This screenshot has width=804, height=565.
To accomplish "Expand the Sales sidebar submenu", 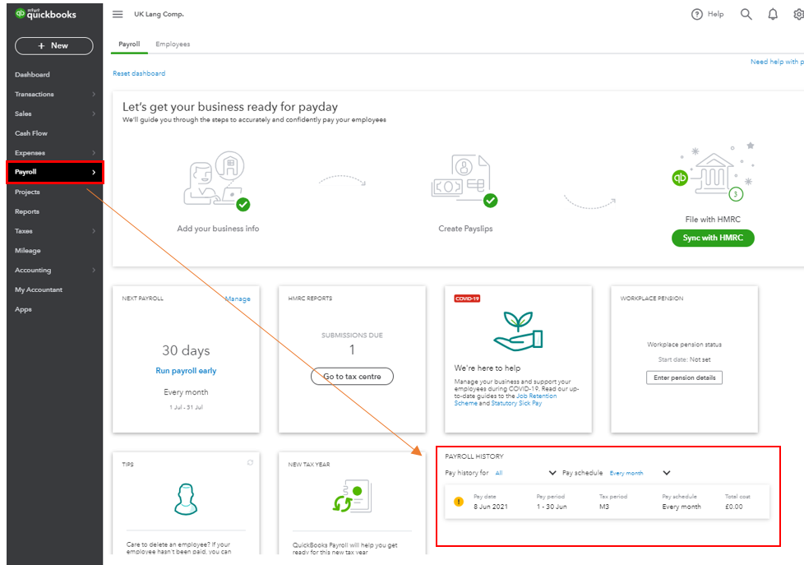I will 94,113.
